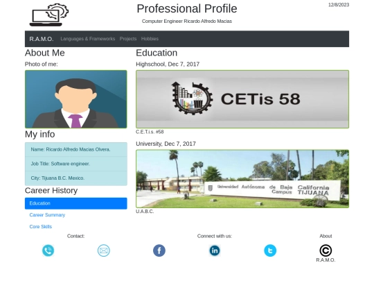Screen dimensions: 374x281
Task: Switch to the Core Skills tab
Action: click(41, 227)
